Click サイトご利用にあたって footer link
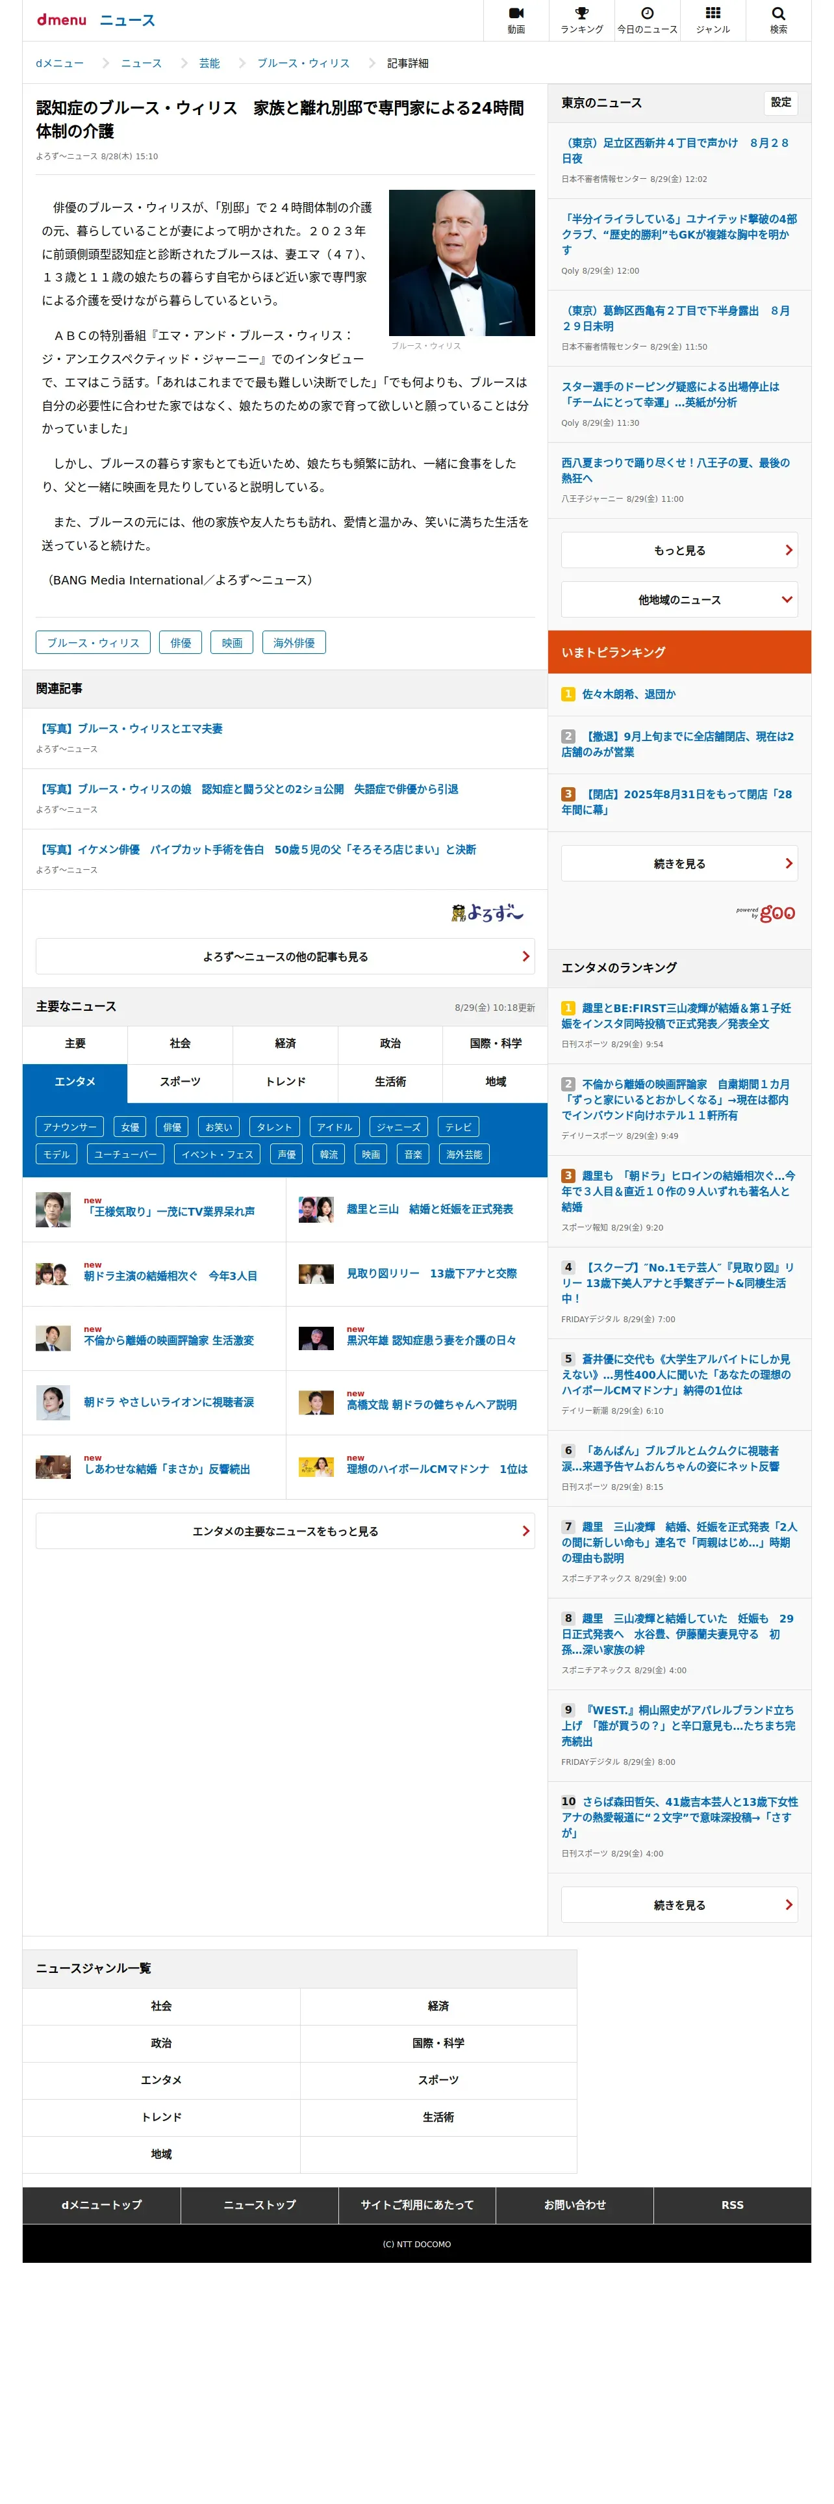The height and width of the screenshot is (2504, 834). pyautogui.click(x=416, y=2204)
